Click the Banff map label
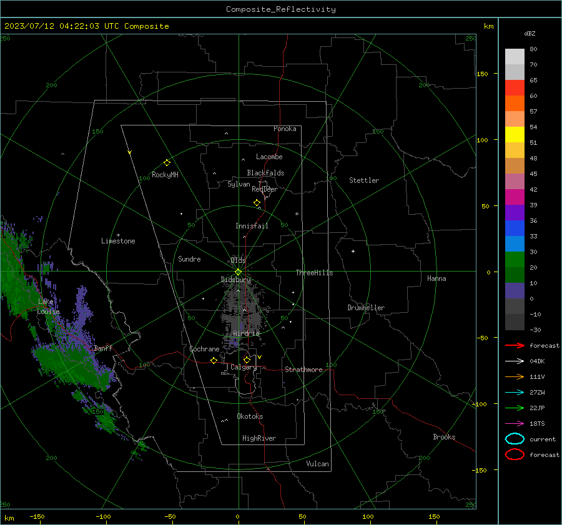This screenshot has height=525, width=562. [103, 348]
